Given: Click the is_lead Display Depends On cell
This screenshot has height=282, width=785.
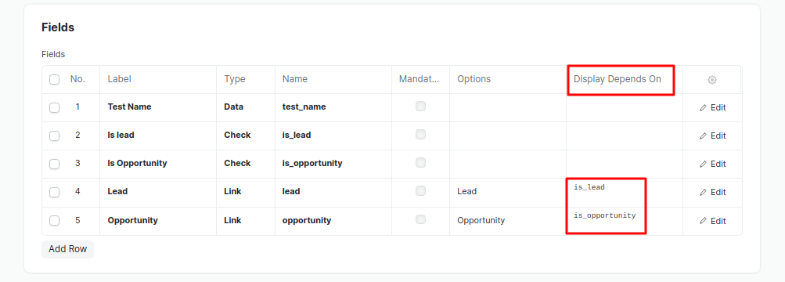Looking at the screenshot, I should point(625,193).
